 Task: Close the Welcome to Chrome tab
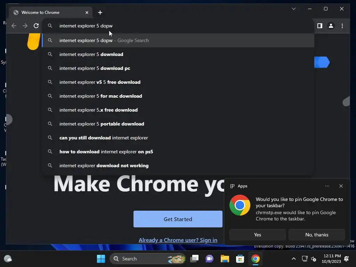[87, 13]
